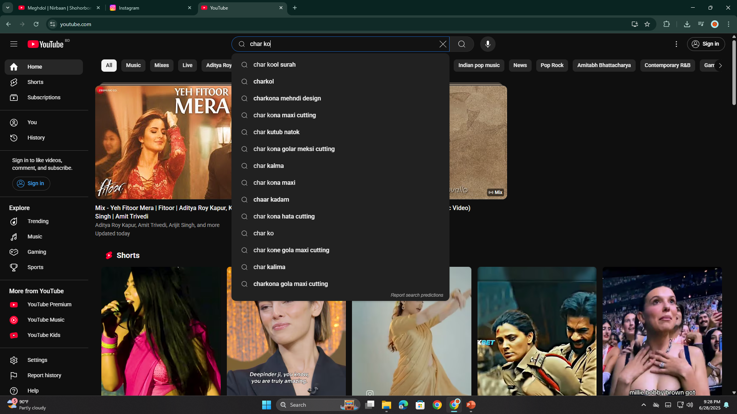Open the Yeh Fitoor Mera mix thumbnail
Screen dimensions: 737x414
point(164,142)
